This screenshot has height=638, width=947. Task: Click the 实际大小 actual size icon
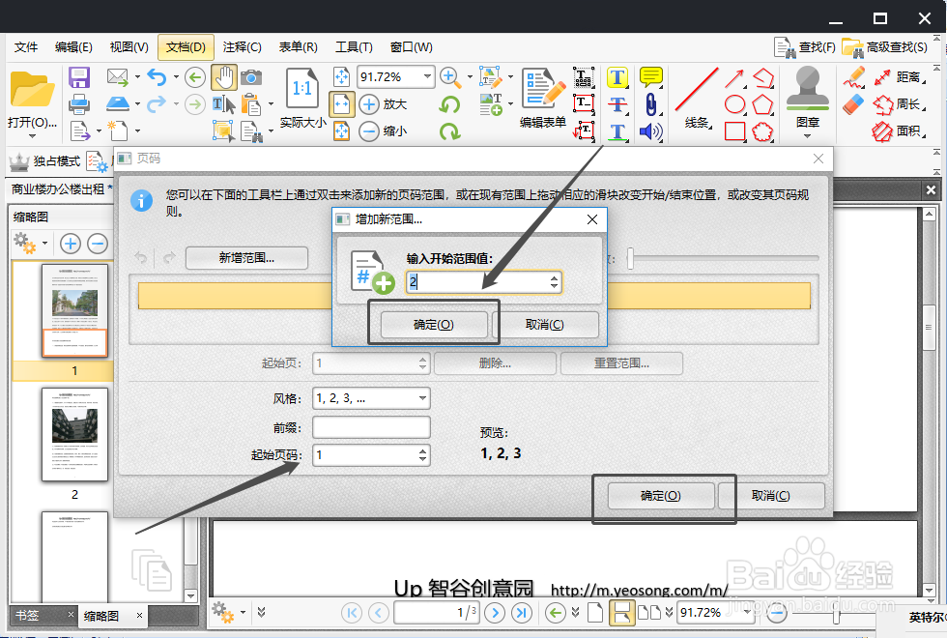301,89
